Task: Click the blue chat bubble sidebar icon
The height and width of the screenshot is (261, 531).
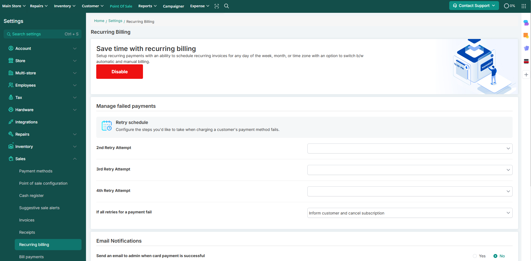Action: 526,23
